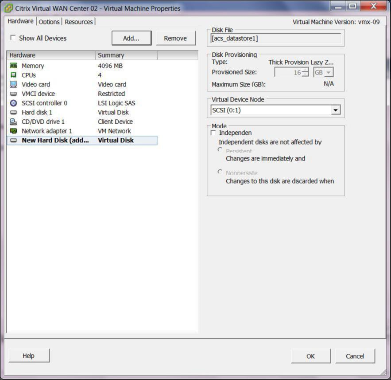Click the Network adapter 1 icon
Image resolution: width=391 pixels, height=380 pixels.
13,131
